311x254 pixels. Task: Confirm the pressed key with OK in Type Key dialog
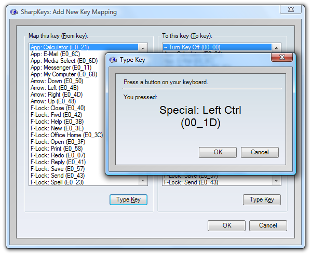pyautogui.click(x=218, y=152)
